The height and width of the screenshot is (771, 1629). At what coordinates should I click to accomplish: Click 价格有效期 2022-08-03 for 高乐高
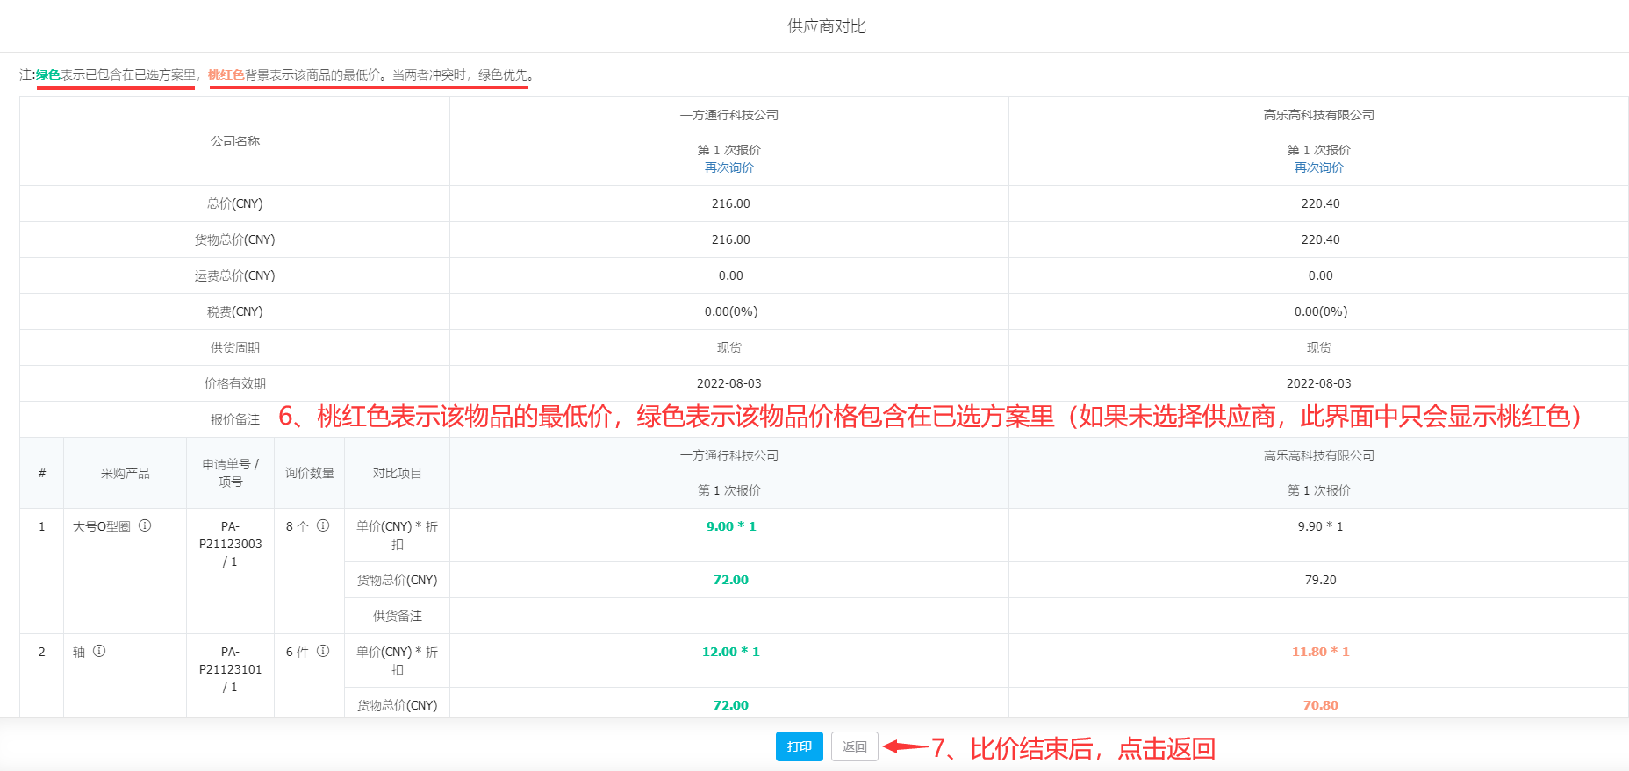coord(1319,383)
